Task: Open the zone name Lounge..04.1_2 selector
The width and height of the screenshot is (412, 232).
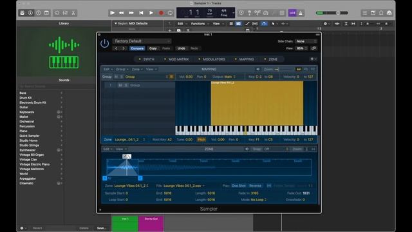Action: (x=130, y=140)
